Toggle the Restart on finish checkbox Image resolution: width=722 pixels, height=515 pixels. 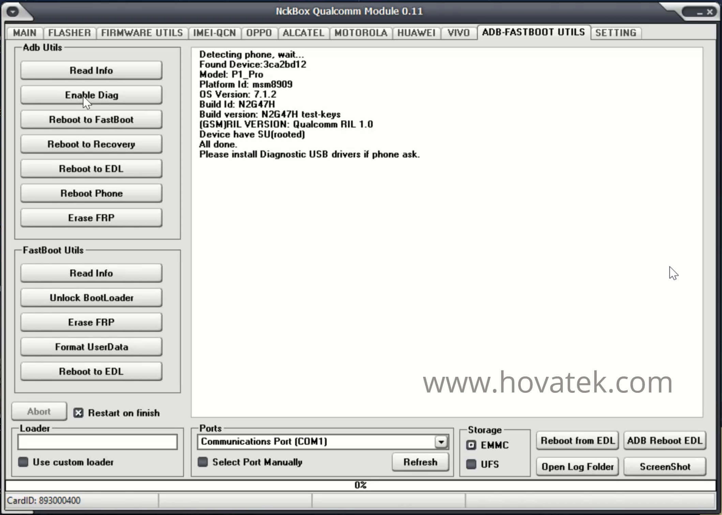tap(78, 413)
